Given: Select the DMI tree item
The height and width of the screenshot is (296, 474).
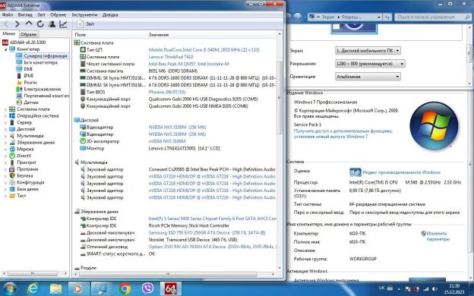Looking at the screenshot, I should (28, 69).
